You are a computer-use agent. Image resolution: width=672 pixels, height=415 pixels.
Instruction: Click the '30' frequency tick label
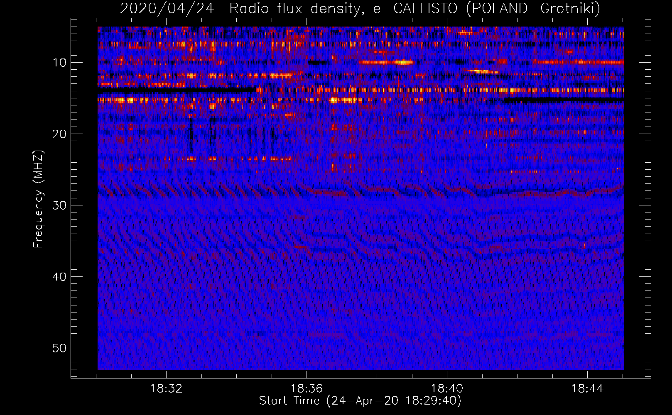60,205
